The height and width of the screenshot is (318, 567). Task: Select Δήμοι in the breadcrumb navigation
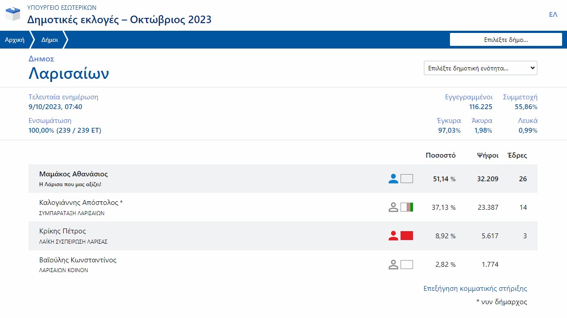[x=49, y=40]
